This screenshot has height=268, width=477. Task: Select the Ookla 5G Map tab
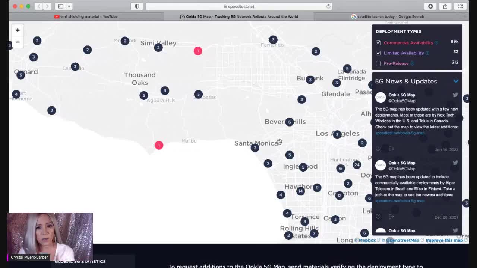click(239, 16)
